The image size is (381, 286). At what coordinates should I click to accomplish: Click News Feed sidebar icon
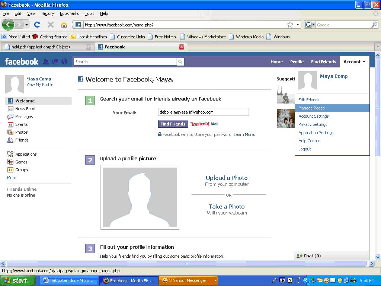click(10, 109)
